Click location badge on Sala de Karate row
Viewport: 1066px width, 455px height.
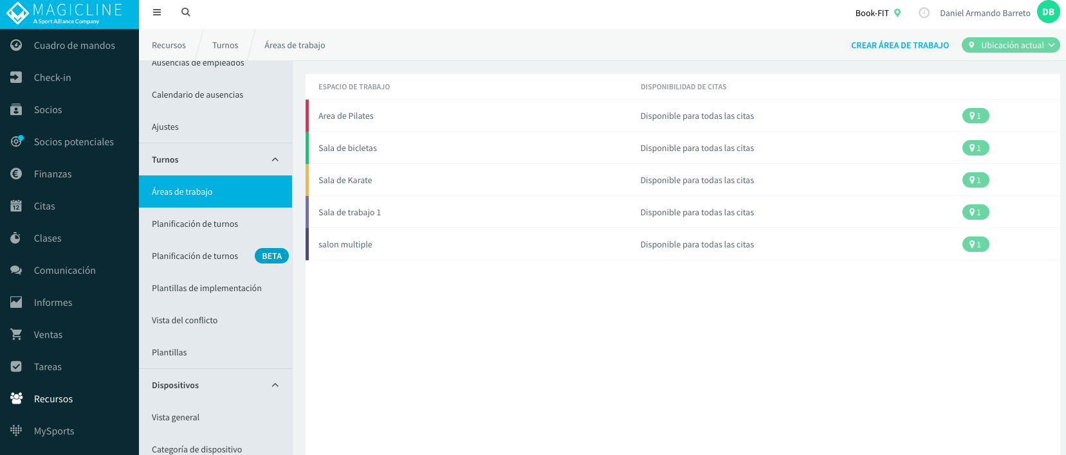975,180
